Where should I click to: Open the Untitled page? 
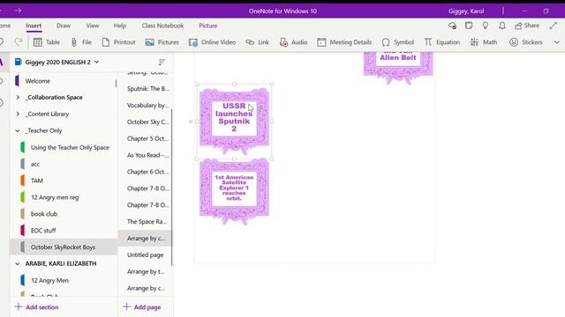(145, 254)
